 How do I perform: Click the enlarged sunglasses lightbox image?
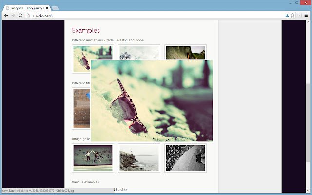(x=152, y=101)
